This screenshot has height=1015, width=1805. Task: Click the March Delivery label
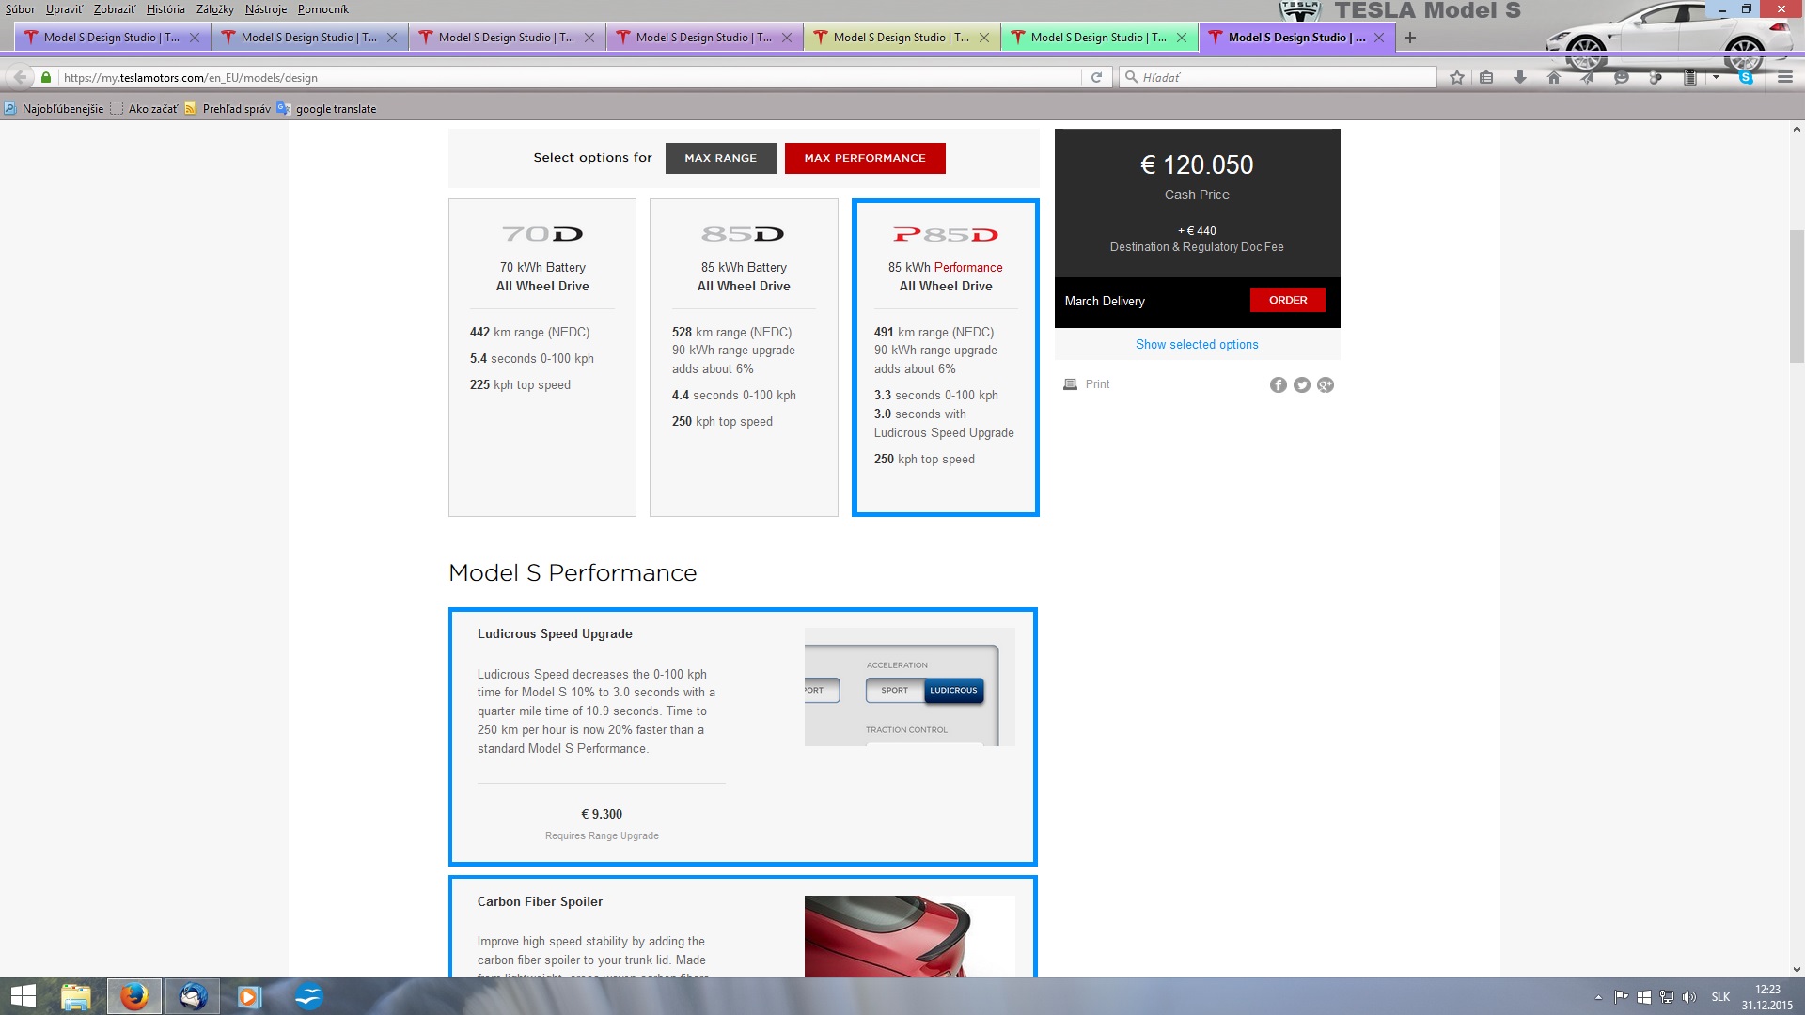[1105, 302]
